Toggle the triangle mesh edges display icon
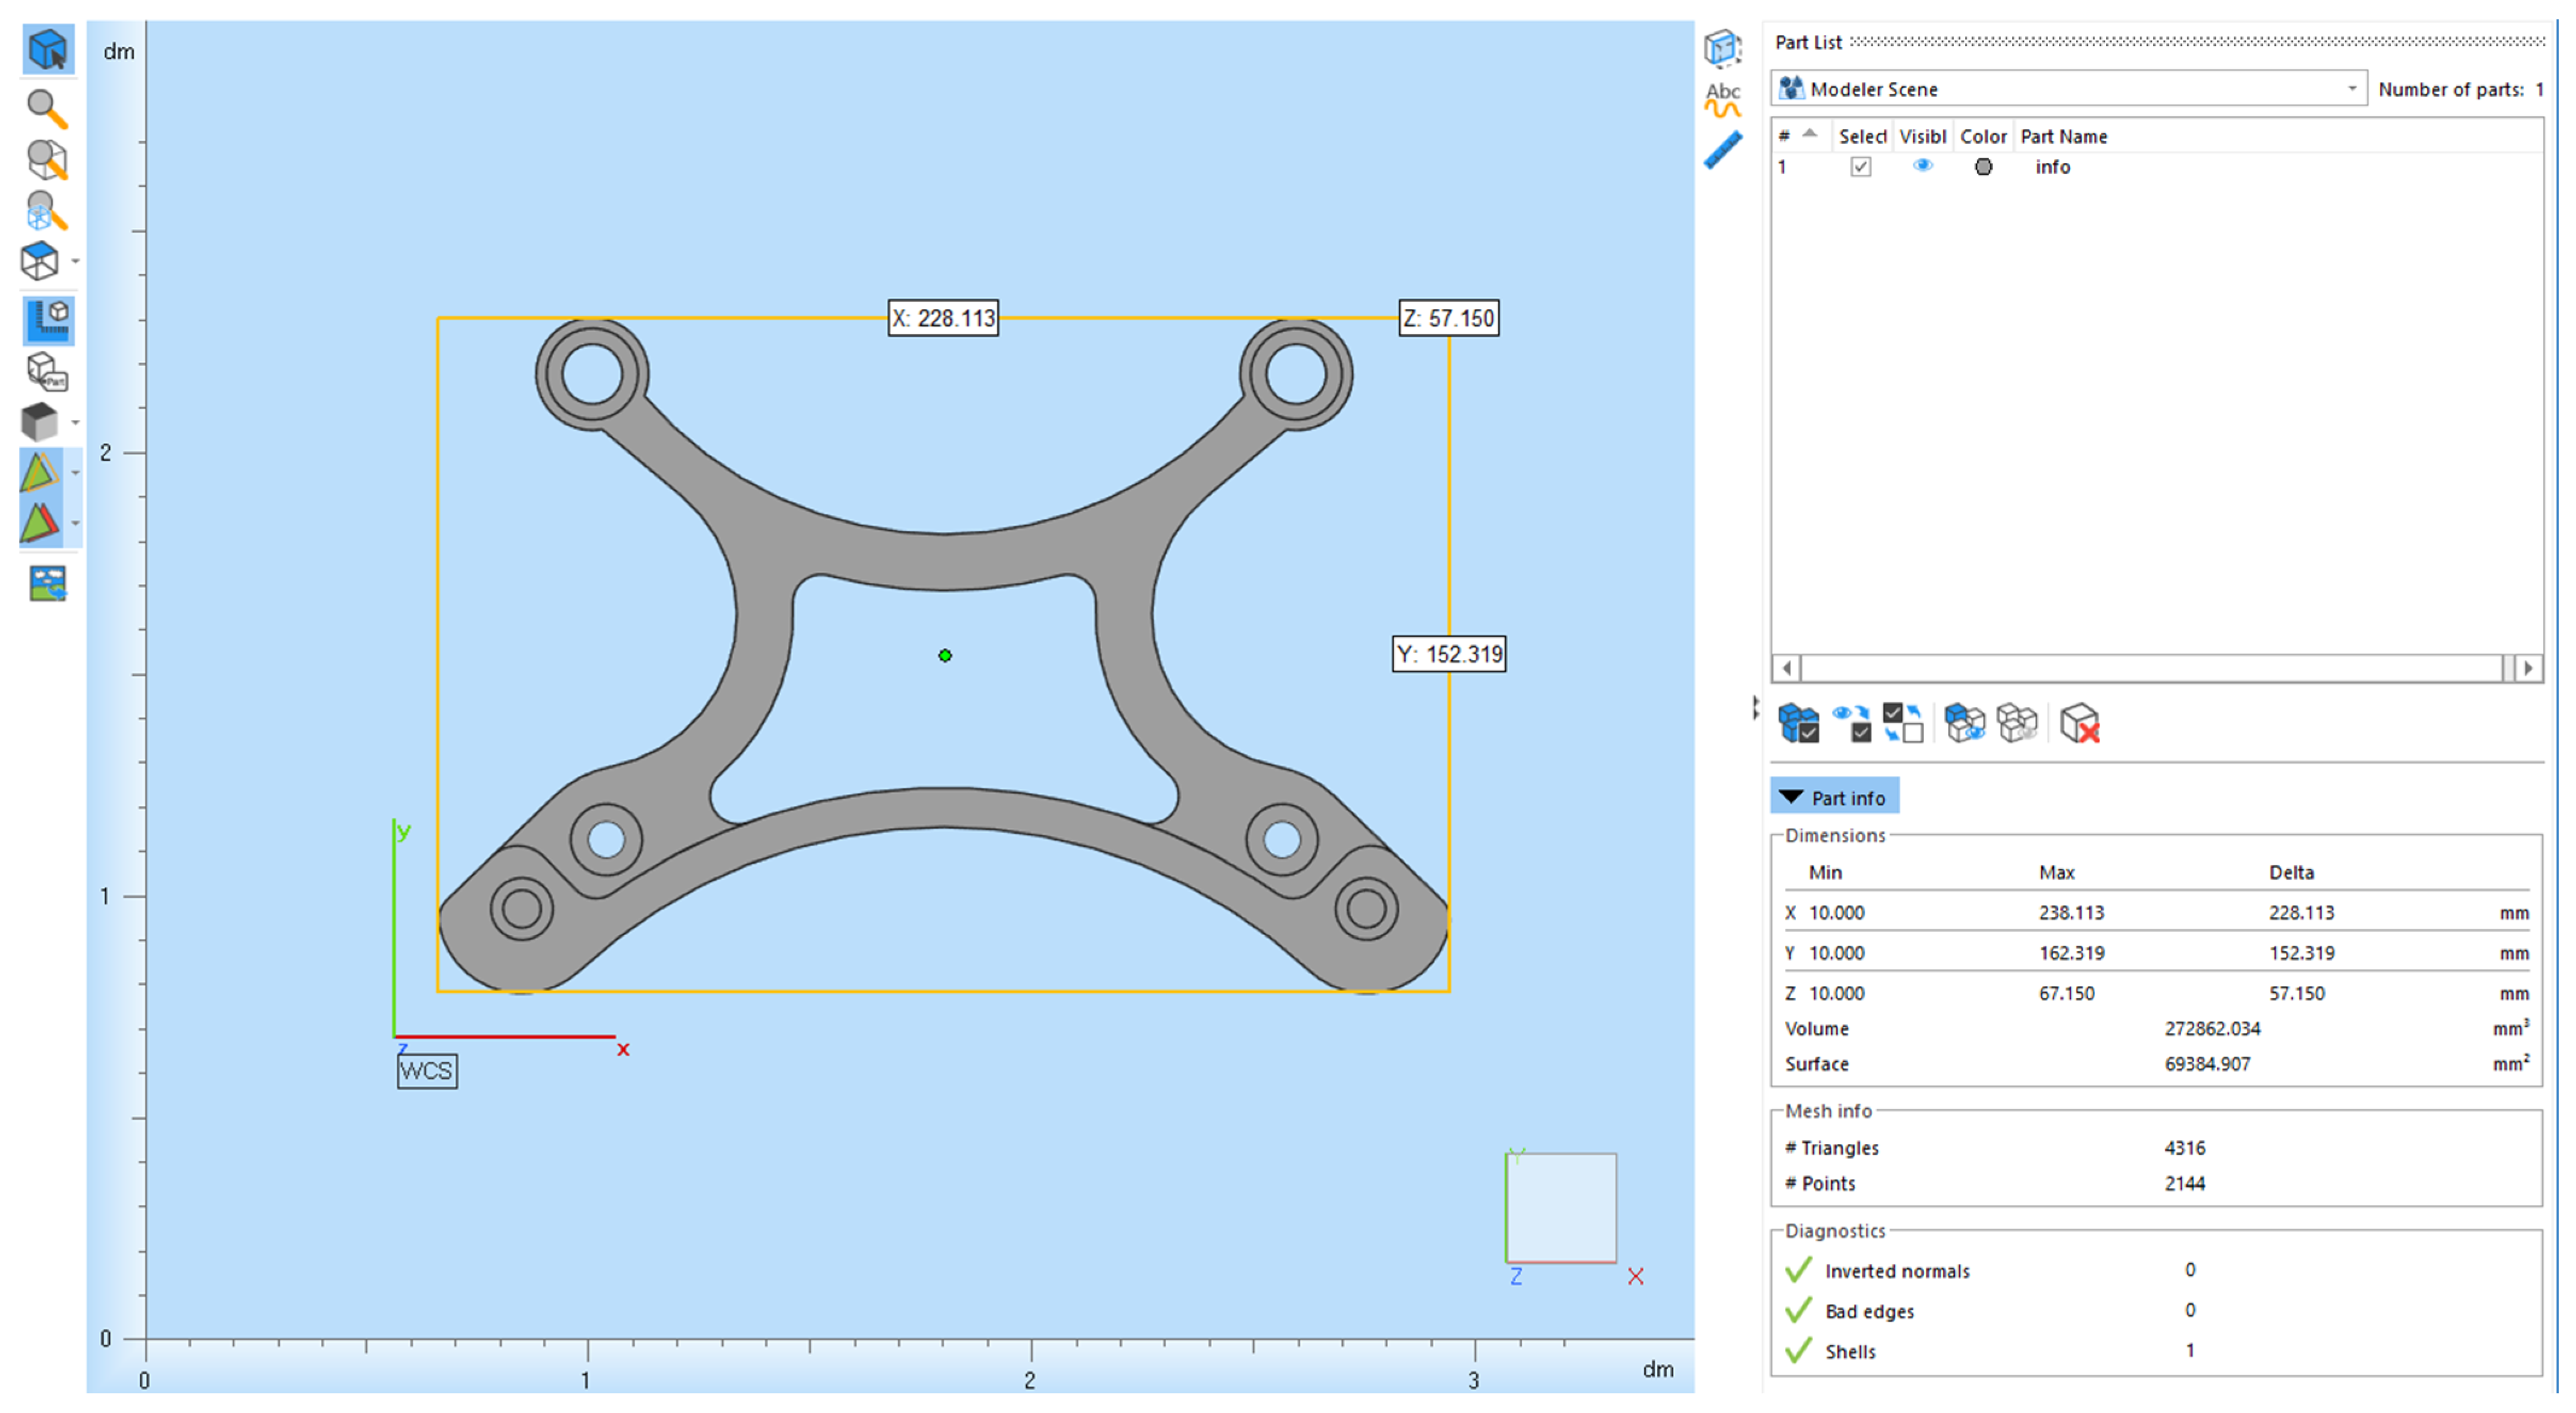 point(40,472)
